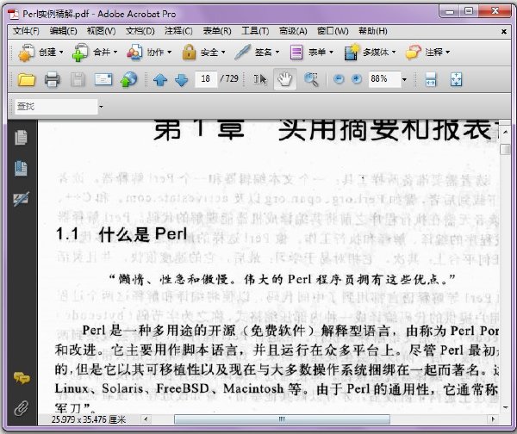The width and height of the screenshot is (517, 434).
Task: Open a file with the folder icon
Action: click(x=27, y=79)
